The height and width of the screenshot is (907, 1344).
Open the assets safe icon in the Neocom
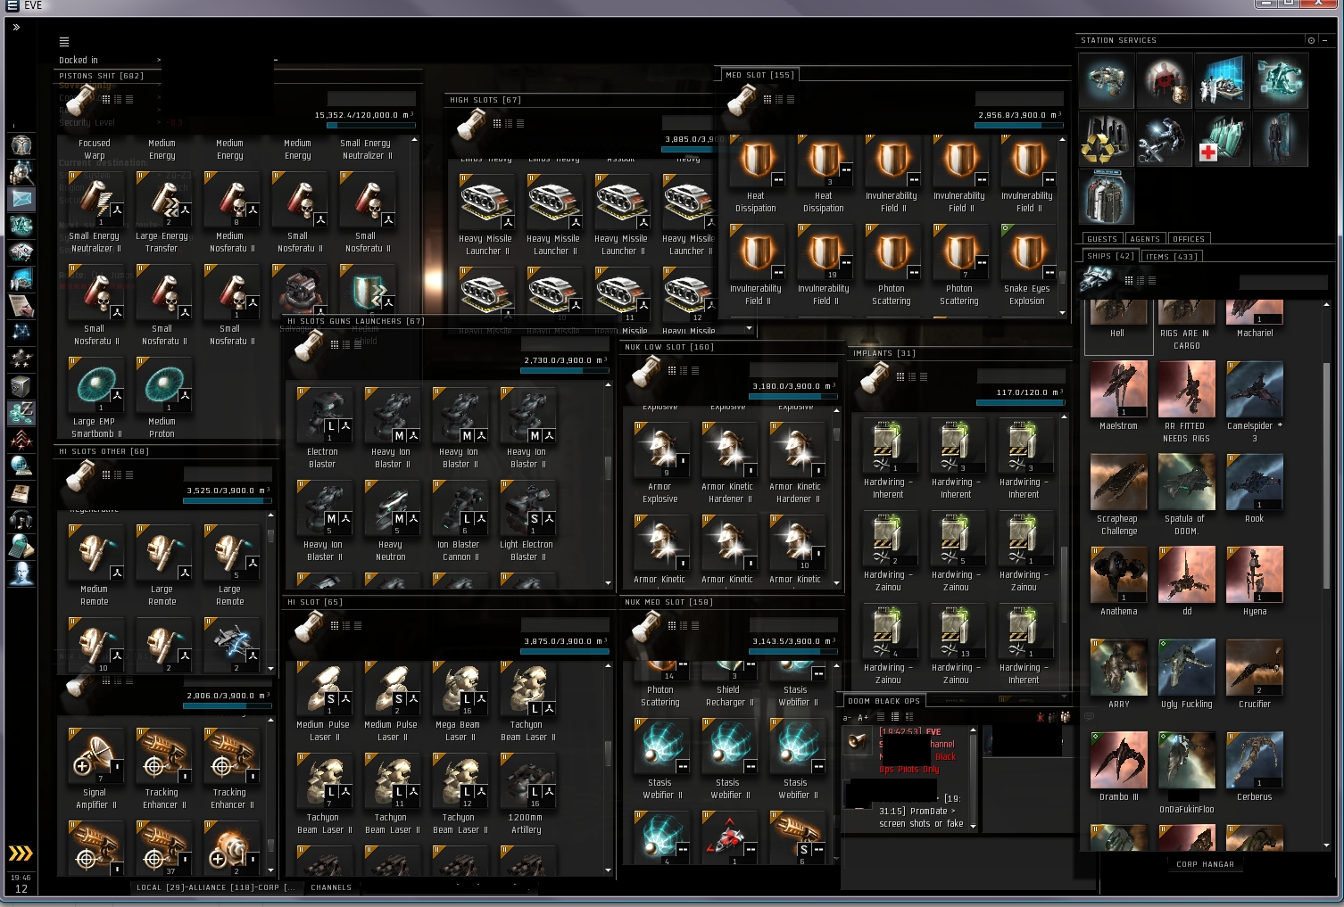pos(21,386)
